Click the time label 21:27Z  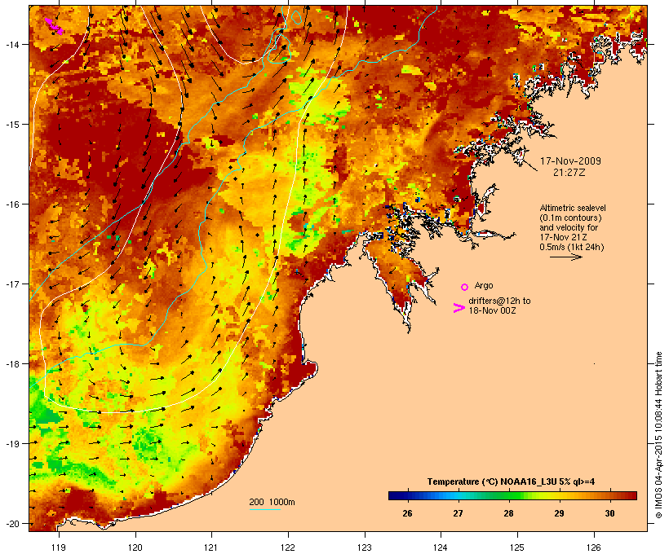tap(569, 173)
